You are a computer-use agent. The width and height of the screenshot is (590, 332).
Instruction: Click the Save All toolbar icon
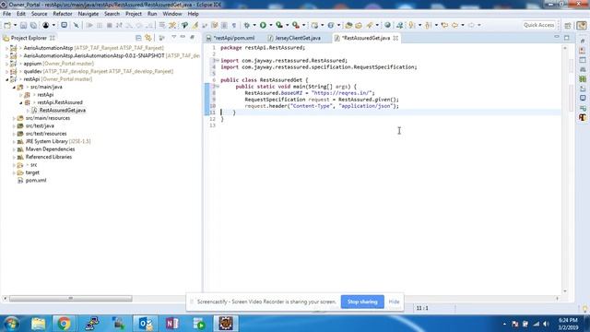pyautogui.click(x=33, y=25)
